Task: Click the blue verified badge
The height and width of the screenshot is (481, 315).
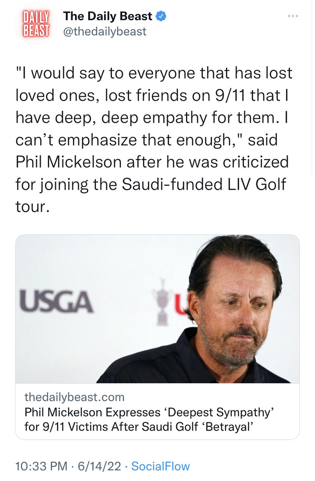Action: [x=161, y=16]
